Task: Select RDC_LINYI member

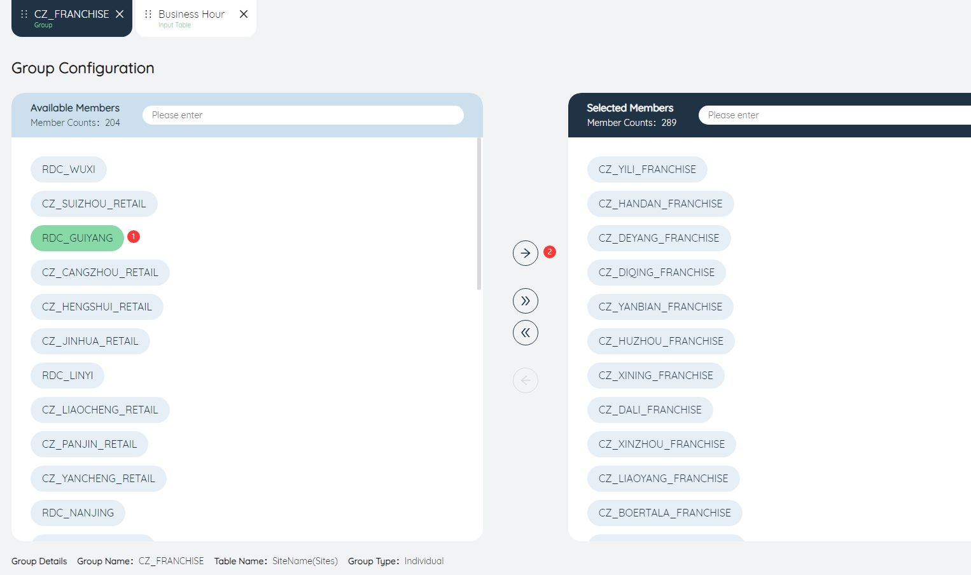Action: [x=67, y=375]
